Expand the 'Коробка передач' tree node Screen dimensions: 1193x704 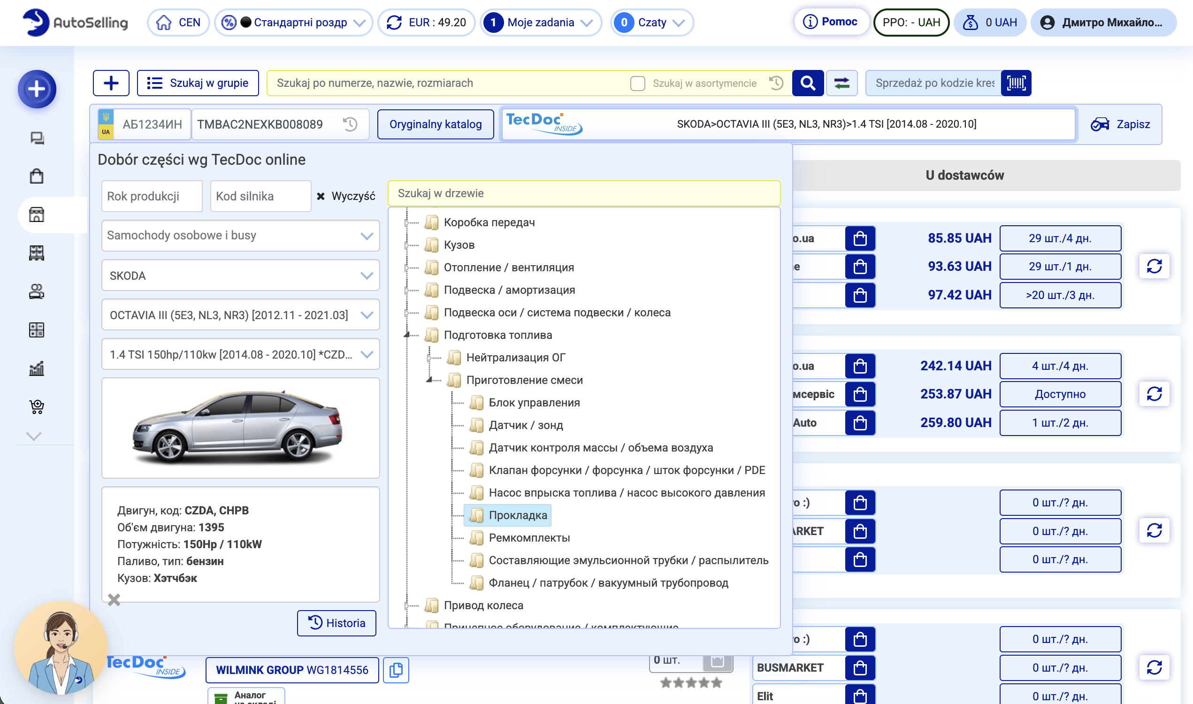click(x=406, y=222)
